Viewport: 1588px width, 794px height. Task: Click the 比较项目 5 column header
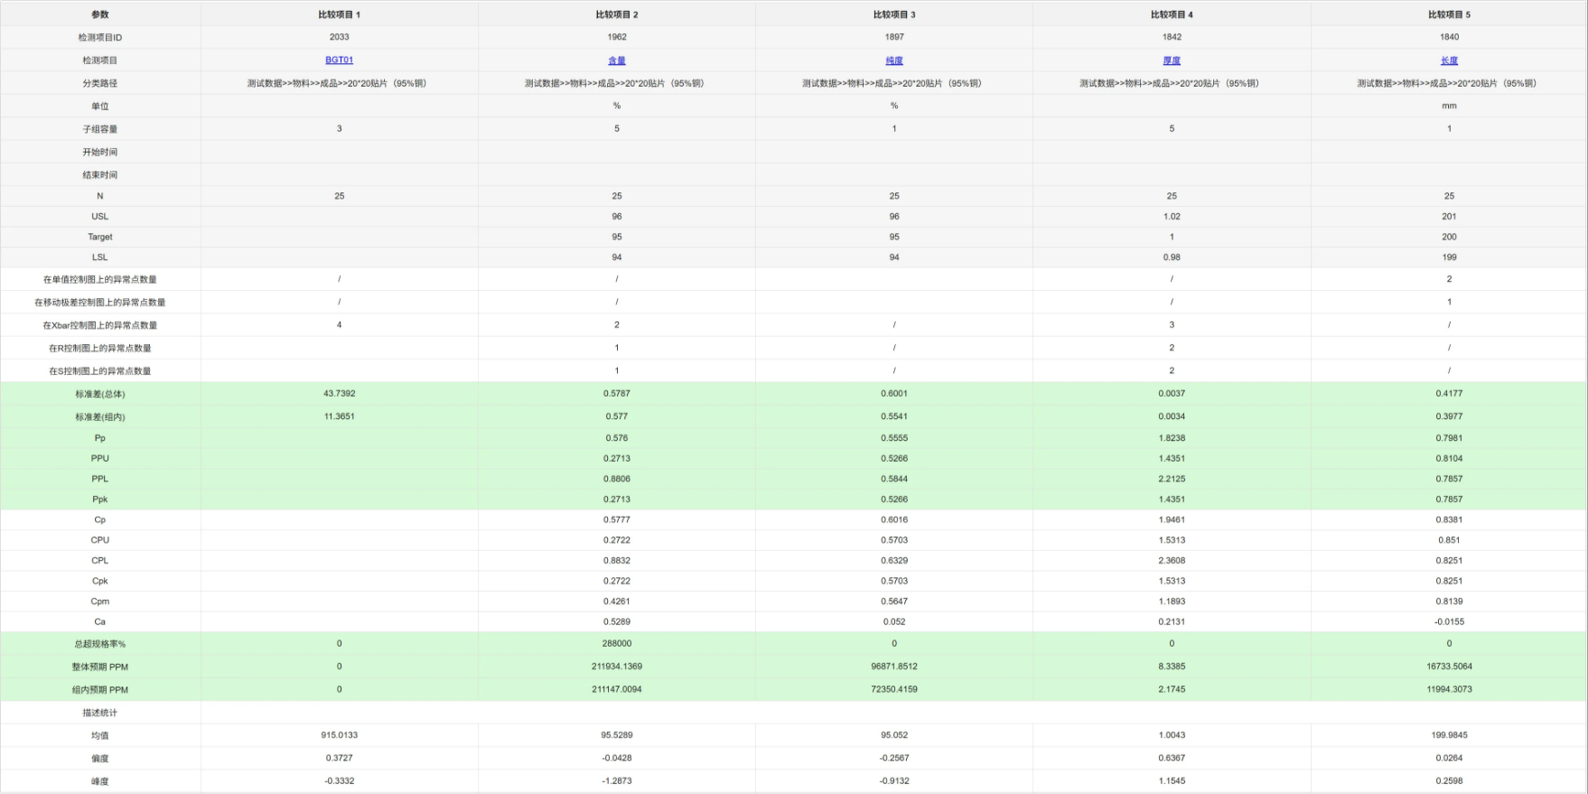click(1449, 14)
